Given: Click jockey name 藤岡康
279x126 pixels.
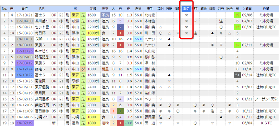Looking at the screenshot, I should pyautogui.click(x=150, y=117).
